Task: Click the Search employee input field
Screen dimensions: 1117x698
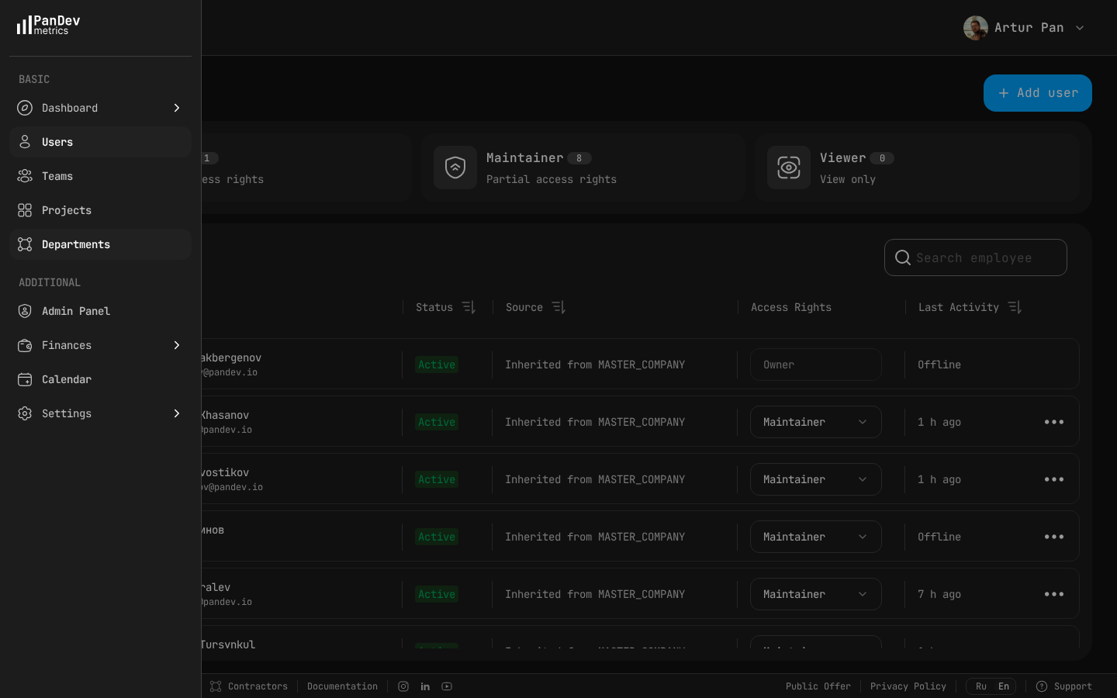Action: 976,257
